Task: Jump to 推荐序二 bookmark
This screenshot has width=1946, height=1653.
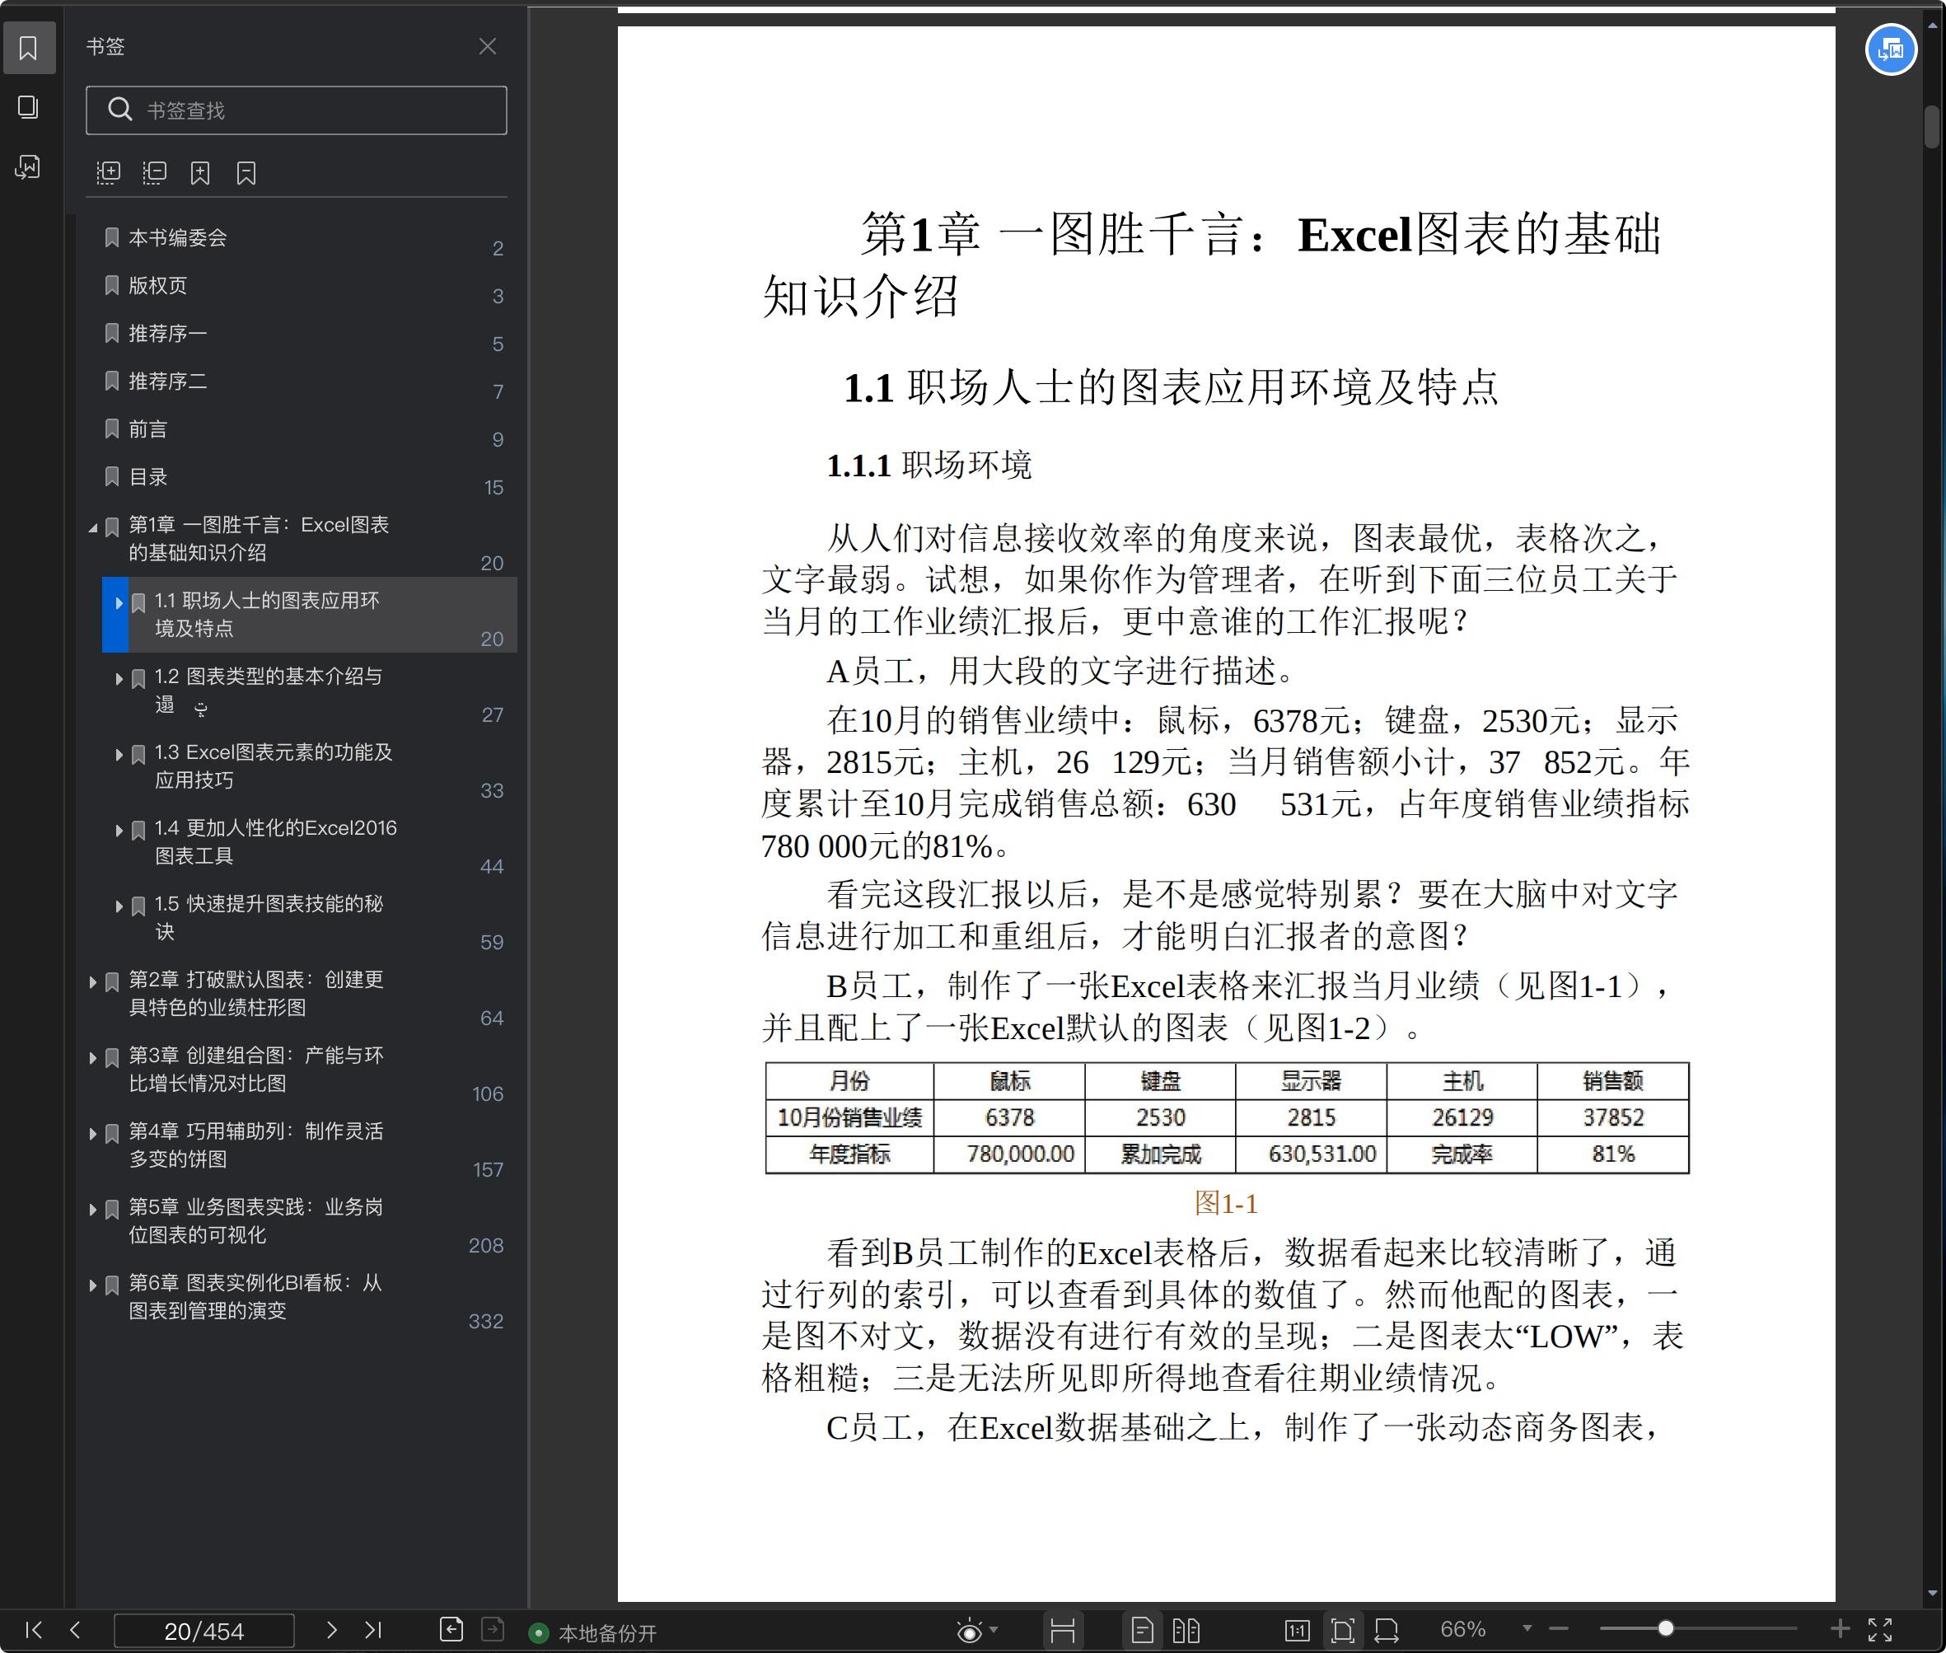Action: tap(168, 382)
